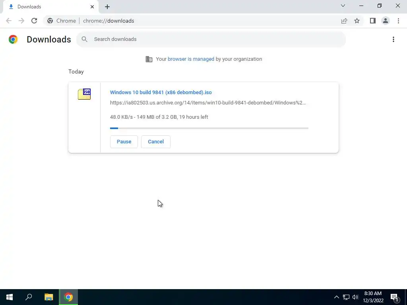Screen dimensions: 407x305
Task: Open the Windows Start menu
Action: 10,297
